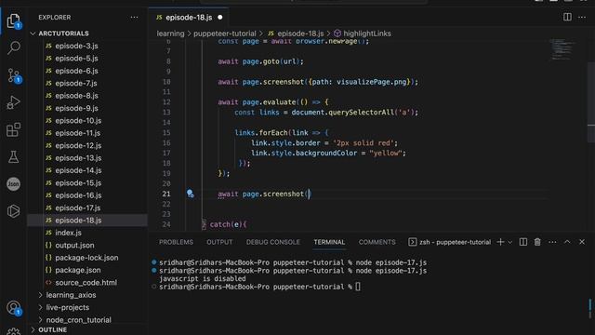Open episode-16.js in the explorer
The image size is (595, 335).
[78, 195]
